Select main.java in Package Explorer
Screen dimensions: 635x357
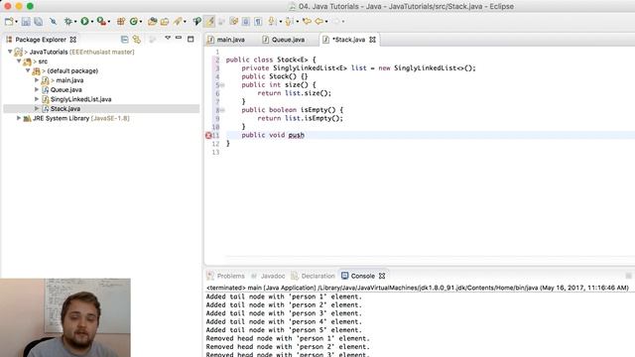click(x=69, y=80)
